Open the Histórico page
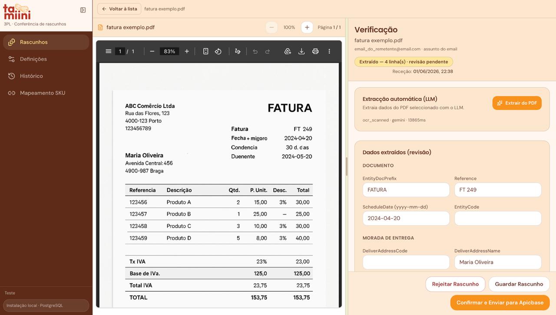This screenshot has height=315, width=556. 46,76
